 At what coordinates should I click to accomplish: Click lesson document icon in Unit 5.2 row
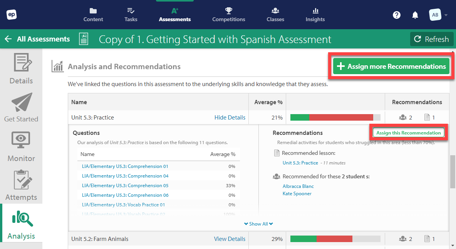pyautogui.click(x=427, y=239)
